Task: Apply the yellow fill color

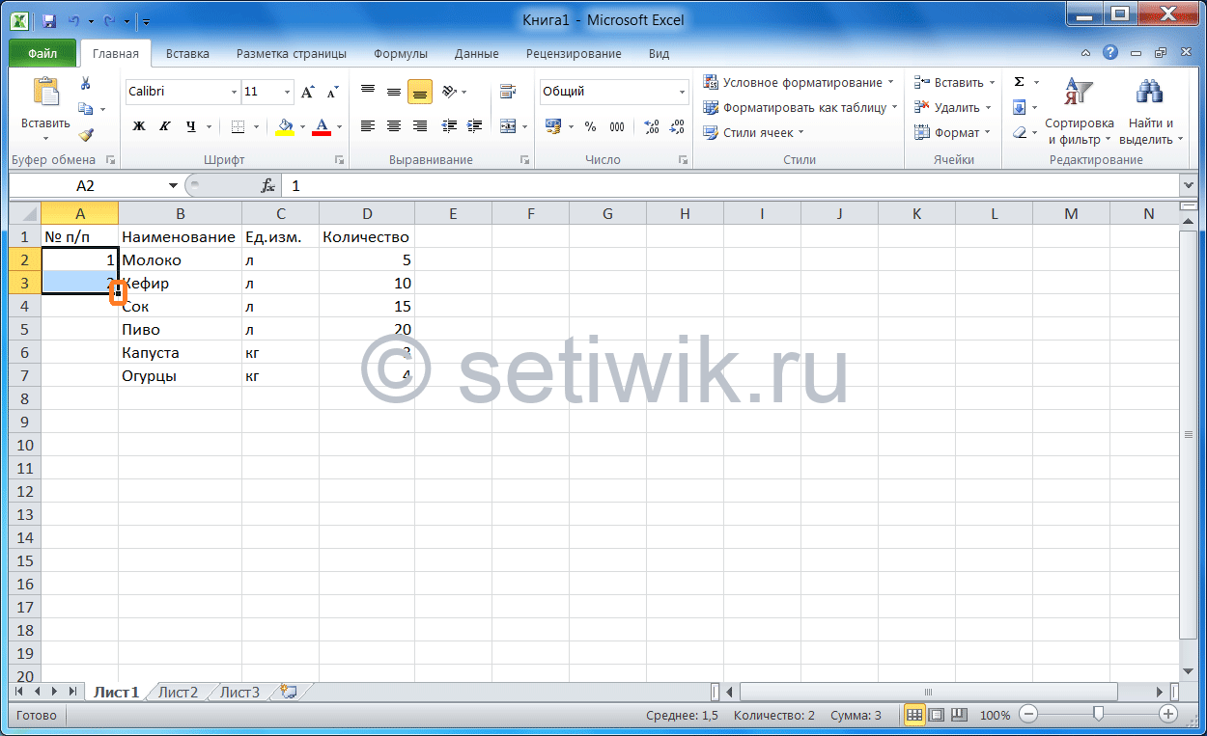Action: tap(285, 126)
